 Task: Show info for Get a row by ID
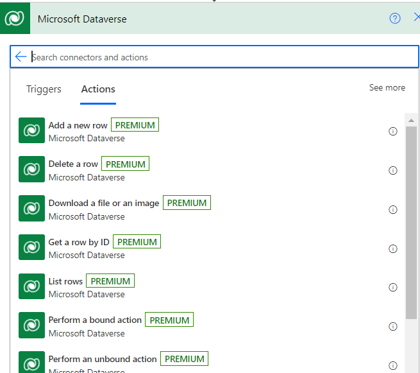(x=393, y=248)
